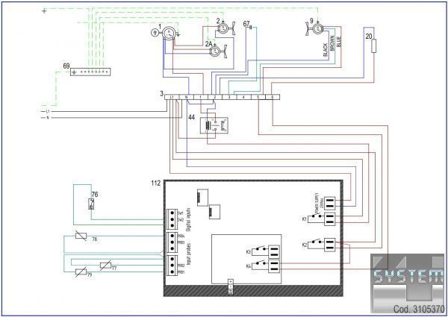Click the K1 relay contact switch
Screen dimensions: 448x317
tap(317, 219)
